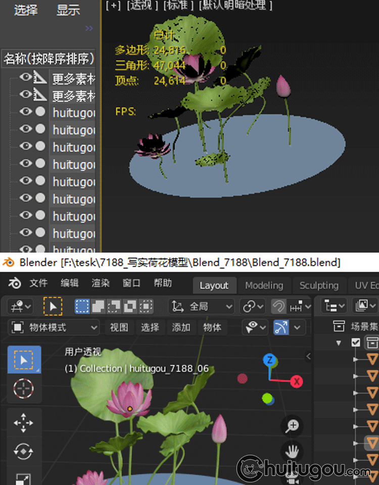Image resolution: width=379 pixels, height=485 pixels.
Task: Click the sidebar reveal arrow in viewport
Action: click(308, 356)
